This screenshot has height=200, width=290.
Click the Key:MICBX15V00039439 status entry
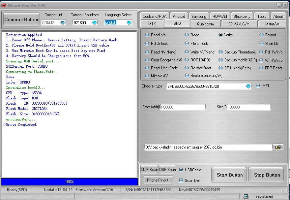click(x=199, y=190)
